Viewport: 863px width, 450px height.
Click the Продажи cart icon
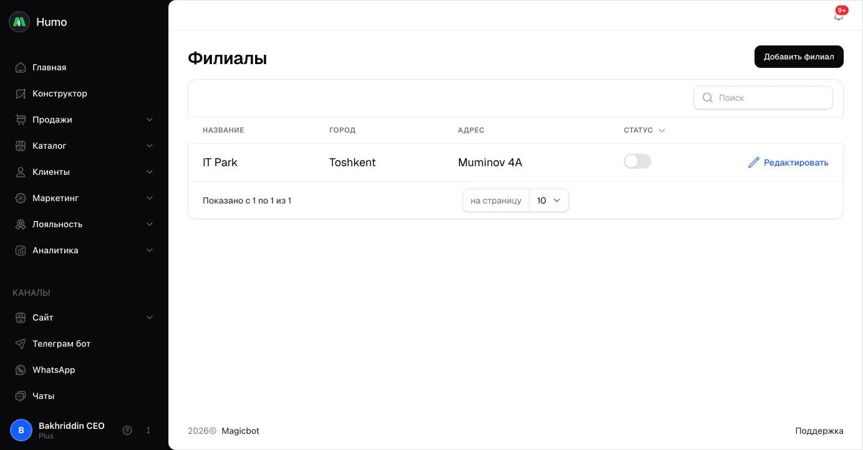click(x=21, y=120)
